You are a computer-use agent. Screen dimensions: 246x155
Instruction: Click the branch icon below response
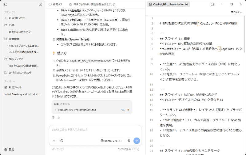[x=59, y=118]
